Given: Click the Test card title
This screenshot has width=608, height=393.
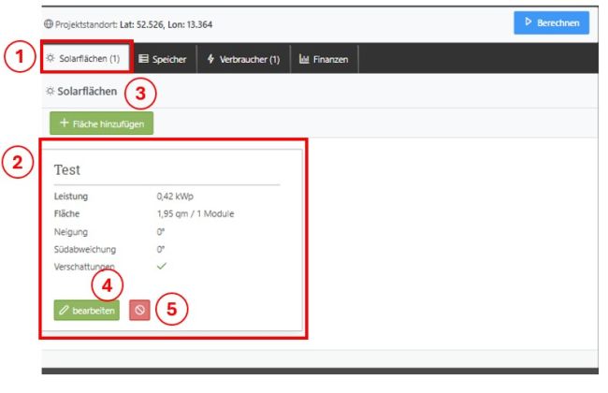Looking at the screenshot, I should [67, 169].
